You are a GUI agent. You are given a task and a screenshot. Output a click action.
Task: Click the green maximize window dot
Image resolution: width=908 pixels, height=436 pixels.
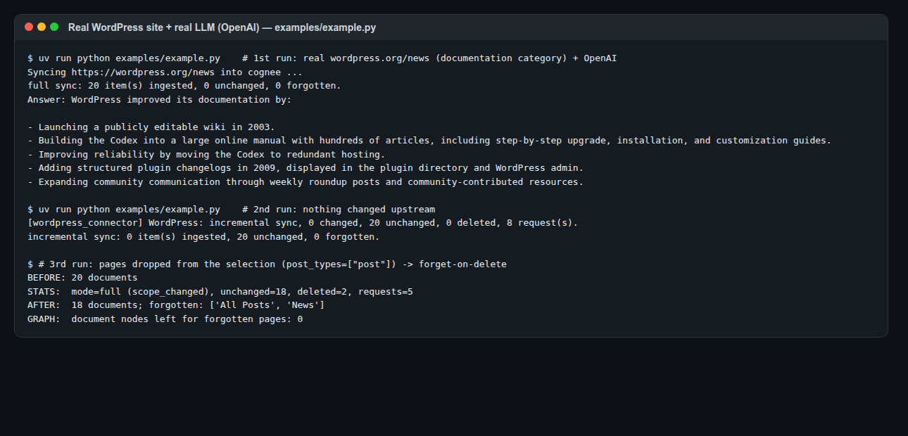(54, 27)
